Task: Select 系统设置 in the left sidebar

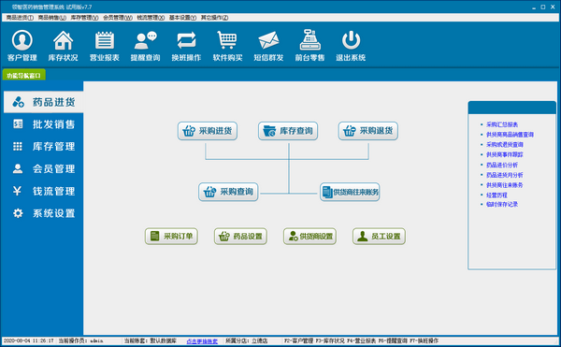Action: (44, 213)
